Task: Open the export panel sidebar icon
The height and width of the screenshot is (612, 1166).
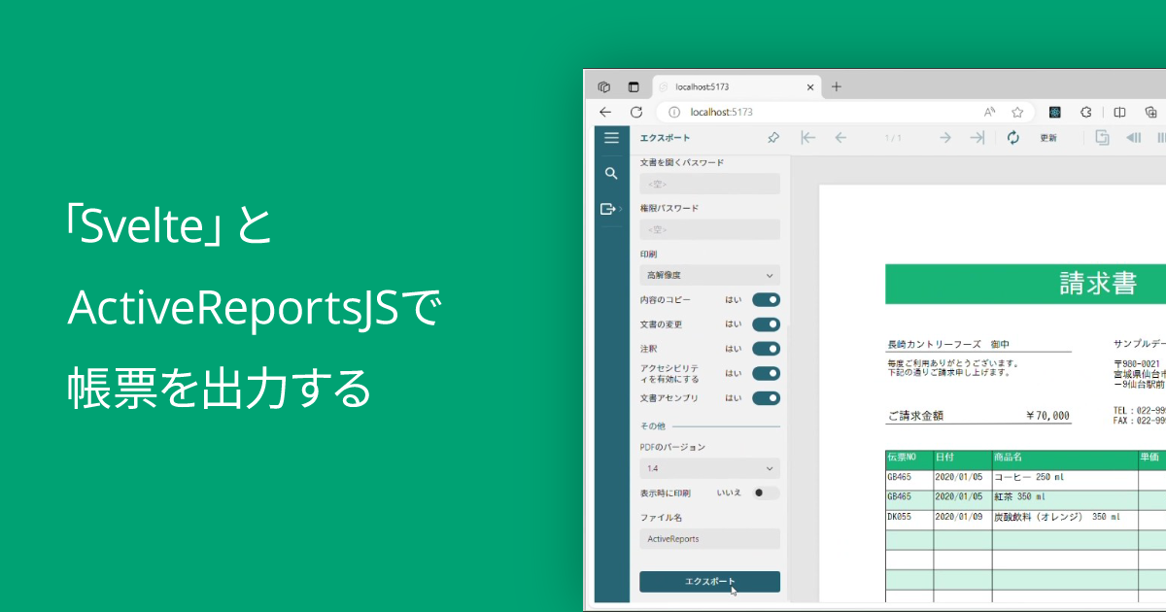Action: [x=609, y=208]
